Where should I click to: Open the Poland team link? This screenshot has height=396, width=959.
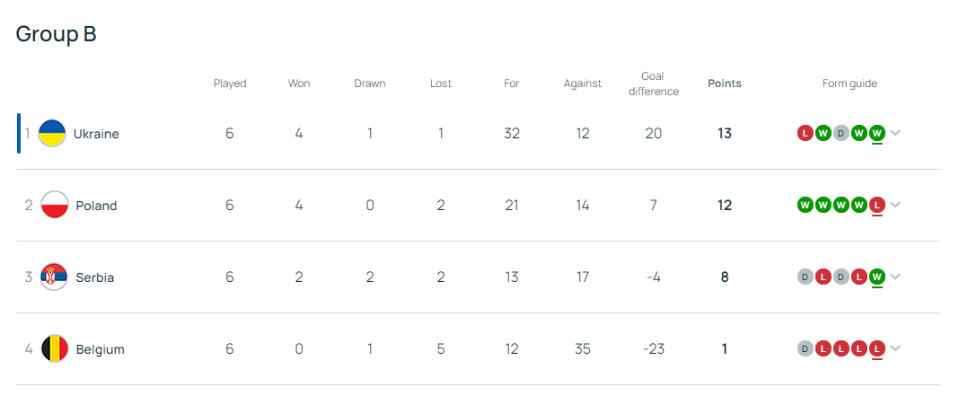point(96,206)
